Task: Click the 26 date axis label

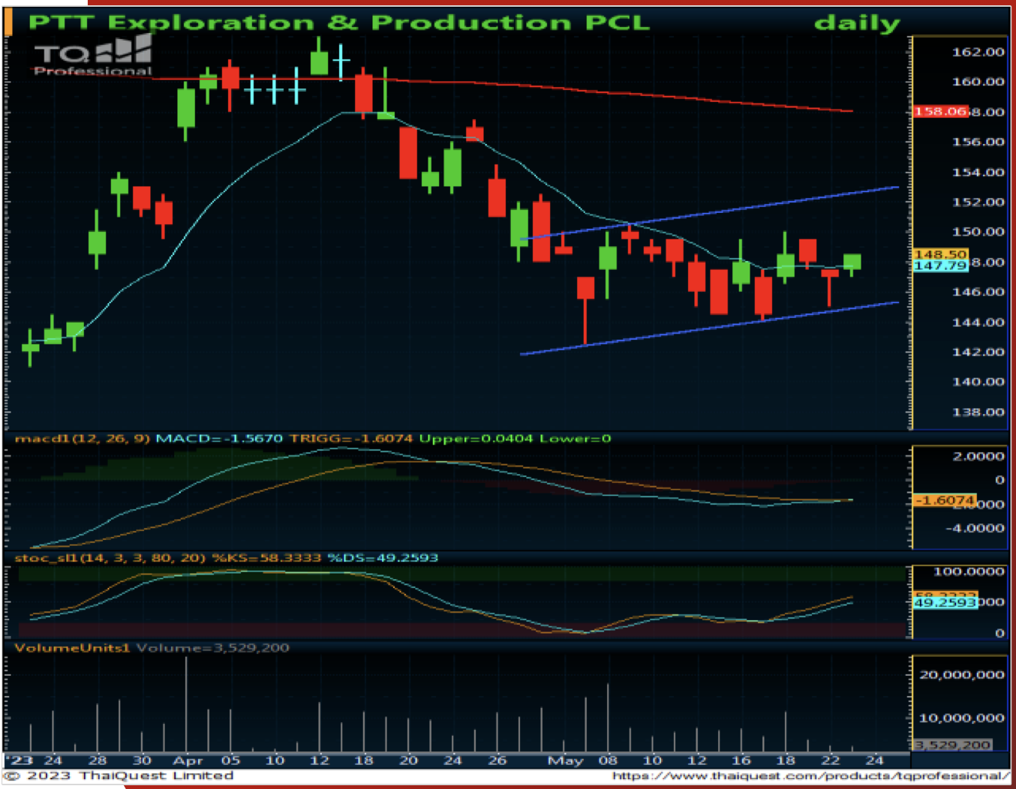Action: click(x=497, y=760)
